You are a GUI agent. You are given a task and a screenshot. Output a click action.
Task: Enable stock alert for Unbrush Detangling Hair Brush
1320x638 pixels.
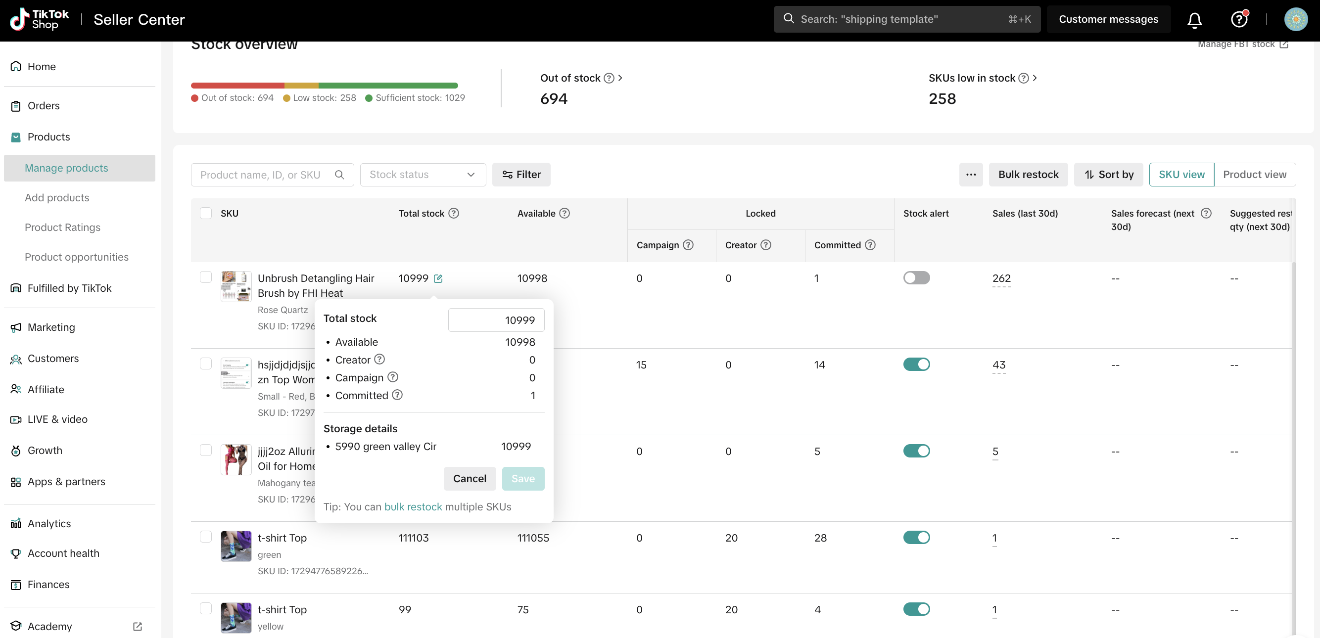point(916,278)
